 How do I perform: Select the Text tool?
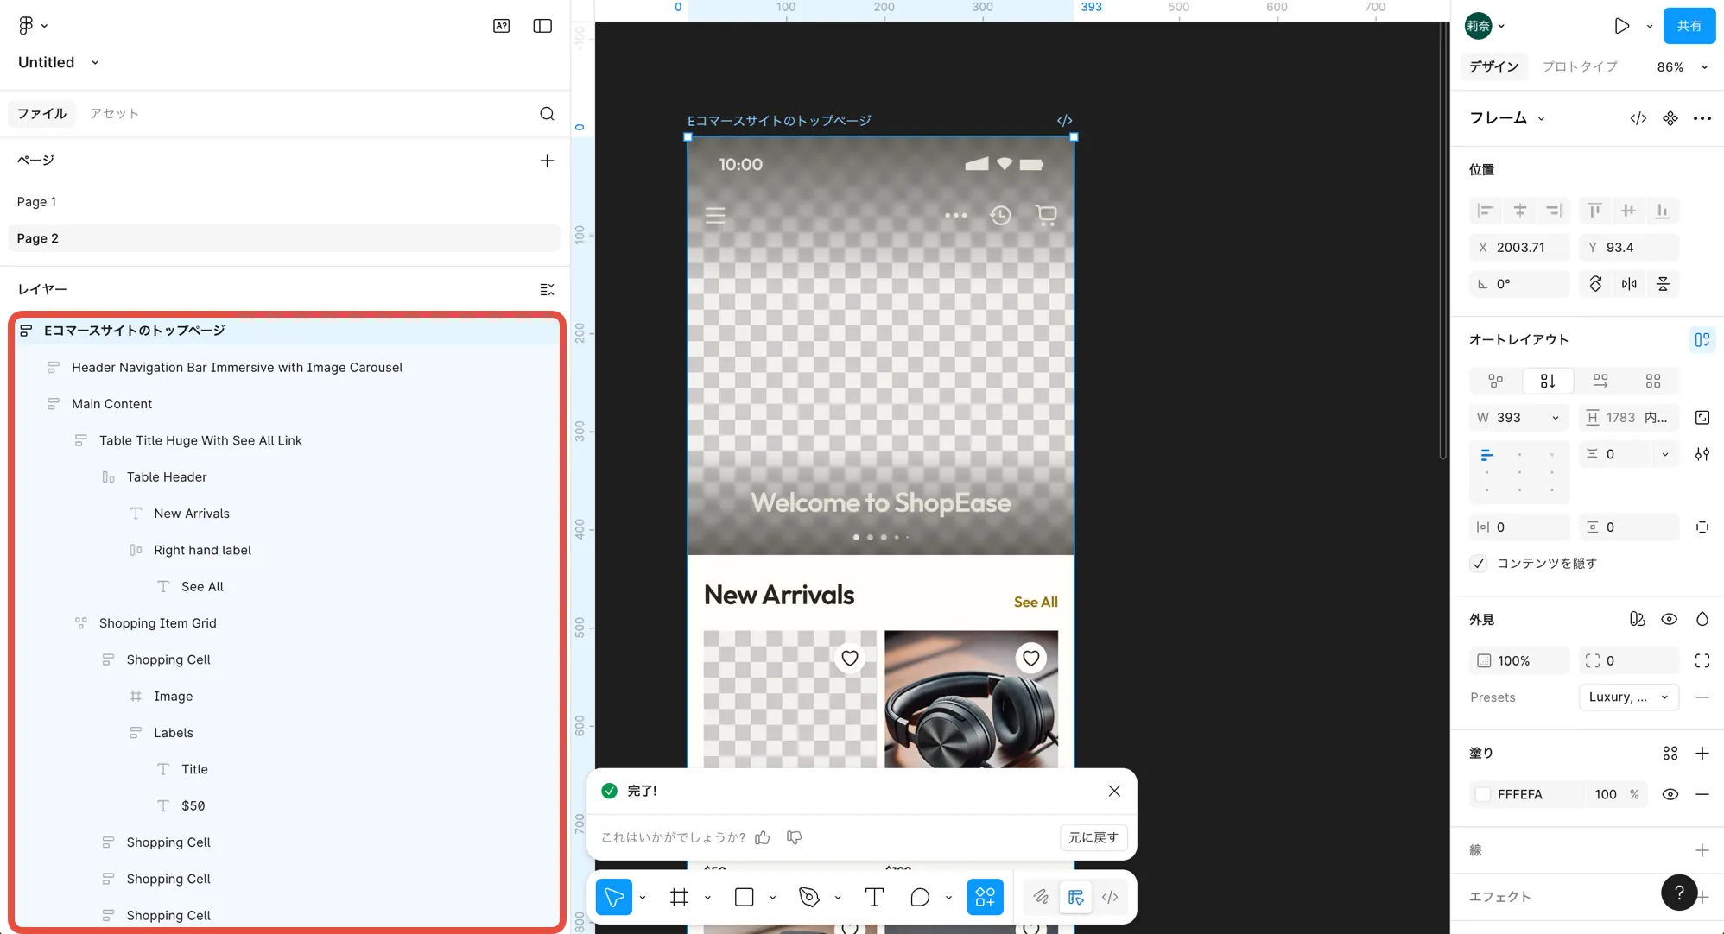coord(874,898)
